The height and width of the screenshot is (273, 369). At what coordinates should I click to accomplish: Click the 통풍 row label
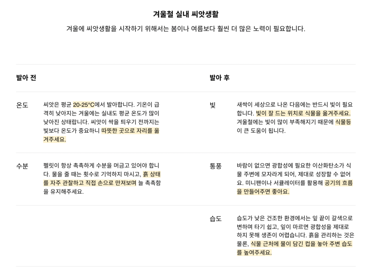(x=216, y=166)
